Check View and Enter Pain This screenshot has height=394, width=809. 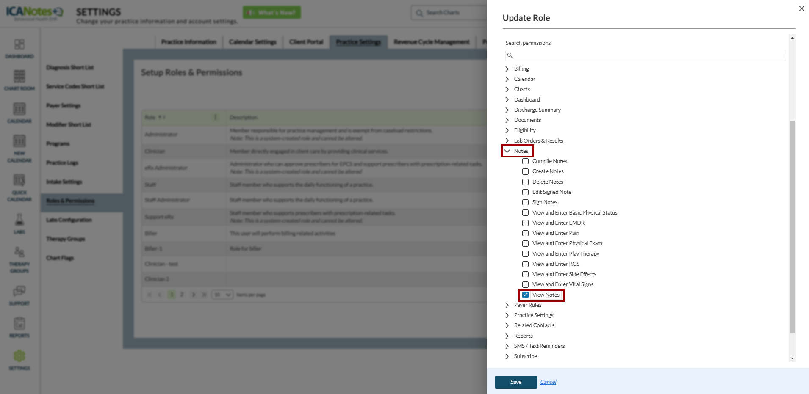525,233
